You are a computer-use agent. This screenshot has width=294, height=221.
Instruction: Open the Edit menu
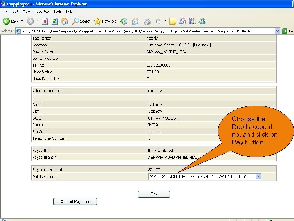coord(16,11)
